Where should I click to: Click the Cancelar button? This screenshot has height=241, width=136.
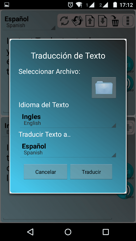pos(45,172)
